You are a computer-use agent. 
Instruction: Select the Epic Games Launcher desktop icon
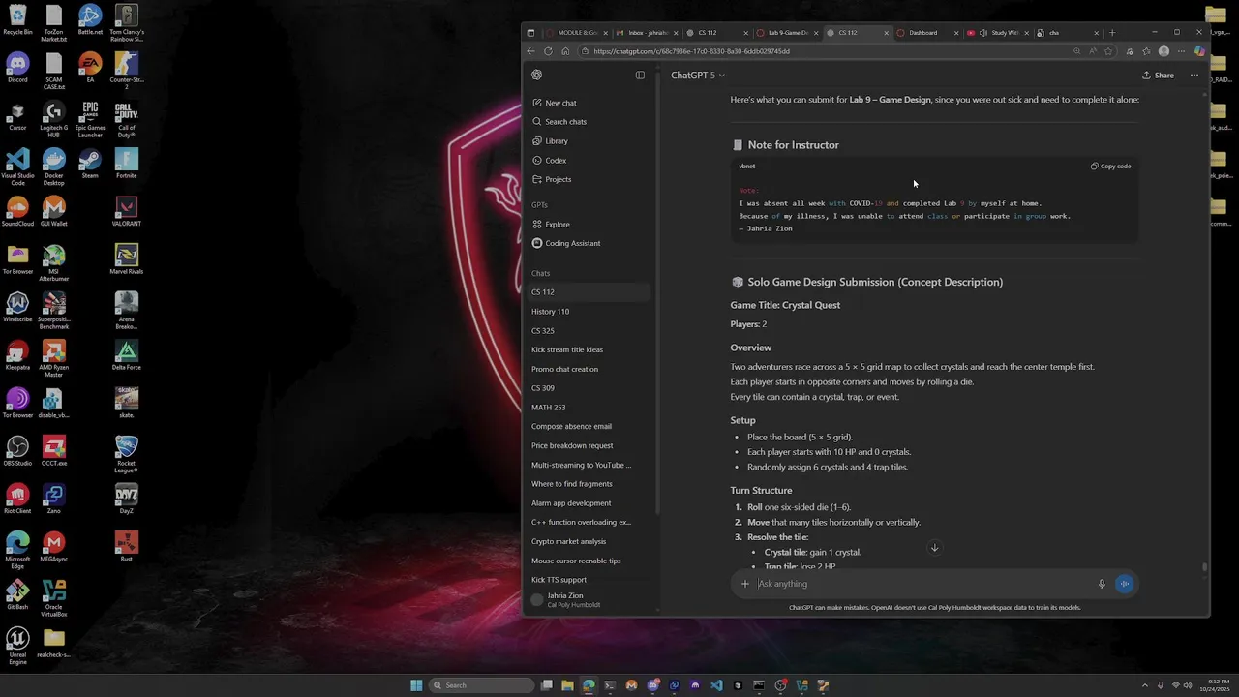(x=90, y=120)
